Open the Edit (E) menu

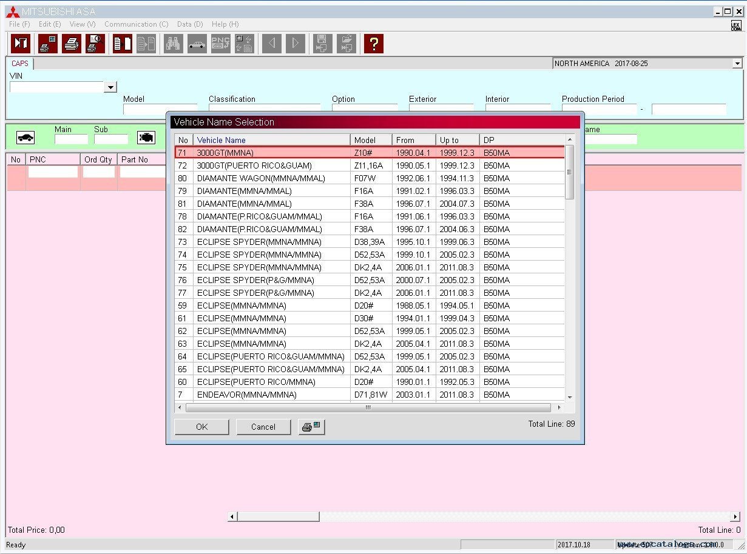pos(50,24)
